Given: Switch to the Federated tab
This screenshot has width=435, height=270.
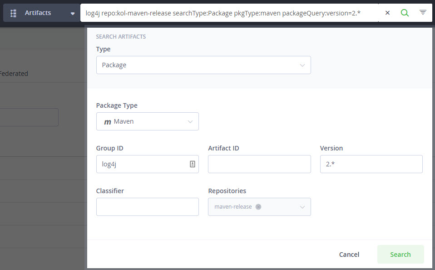Looking at the screenshot, I should pyautogui.click(x=14, y=74).
